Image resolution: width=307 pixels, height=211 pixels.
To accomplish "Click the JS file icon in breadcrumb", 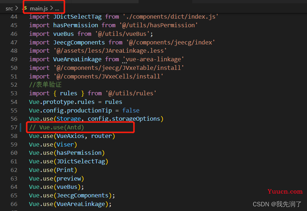I will 25,8.
